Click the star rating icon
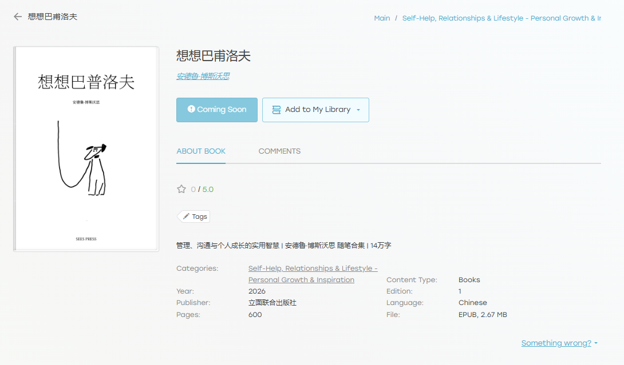Viewport: 624px width, 365px height. tap(181, 189)
